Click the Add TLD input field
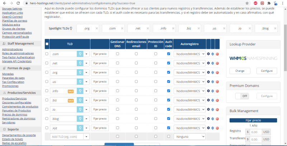This screenshot has width=287, height=146. coord(67,136)
